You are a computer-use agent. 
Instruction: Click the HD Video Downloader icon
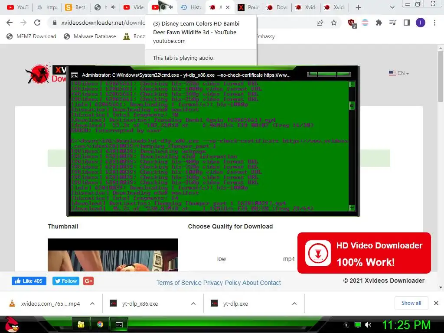click(318, 253)
